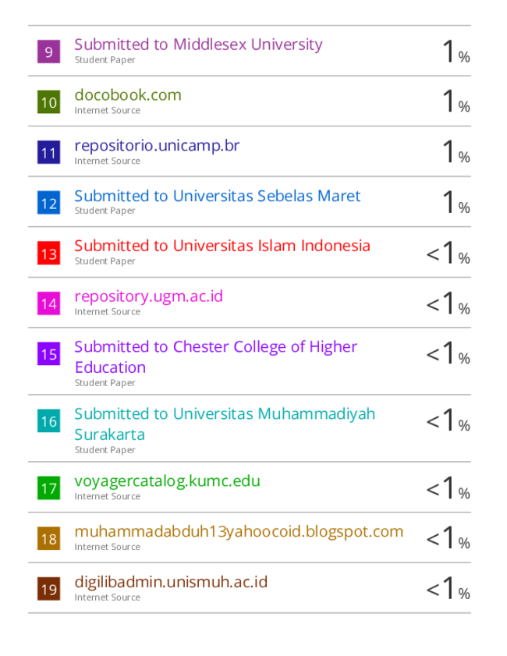The image size is (507, 656).
Task: Click the blue number 12 source badge
Action: [x=48, y=203]
